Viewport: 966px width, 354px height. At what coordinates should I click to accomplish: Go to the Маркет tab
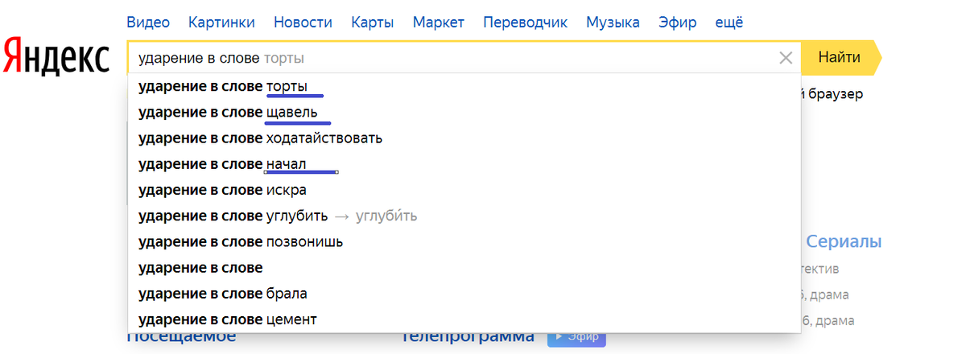[x=439, y=22]
